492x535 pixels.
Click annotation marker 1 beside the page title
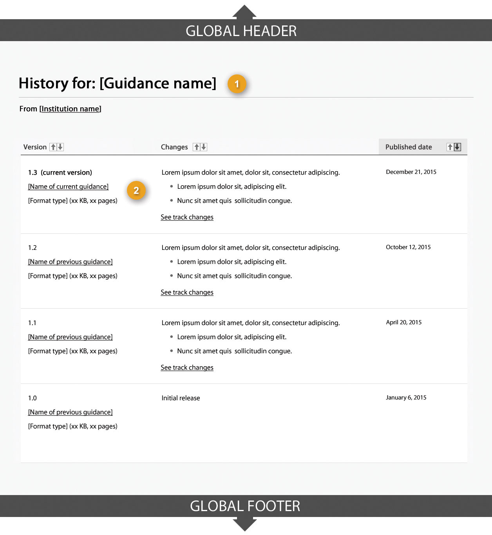click(x=237, y=84)
